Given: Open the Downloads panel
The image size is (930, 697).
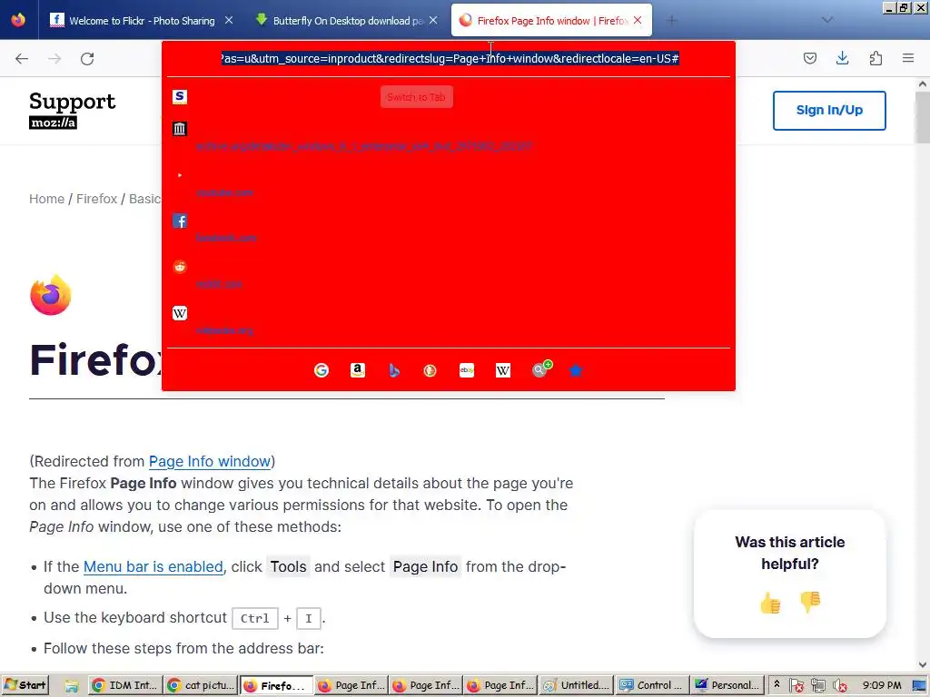Looking at the screenshot, I should 842,58.
